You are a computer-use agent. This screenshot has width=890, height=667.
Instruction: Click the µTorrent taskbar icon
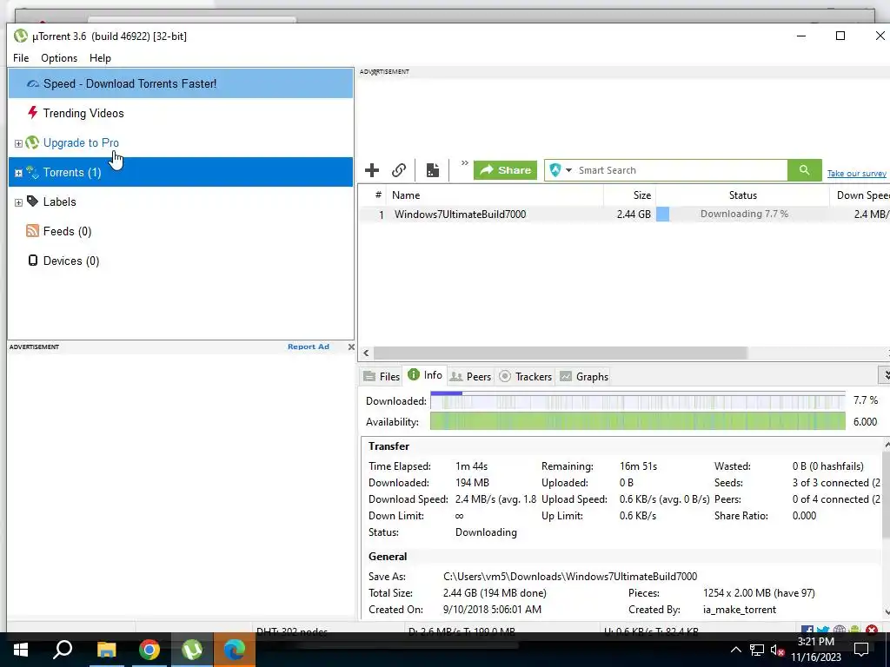click(192, 650)
